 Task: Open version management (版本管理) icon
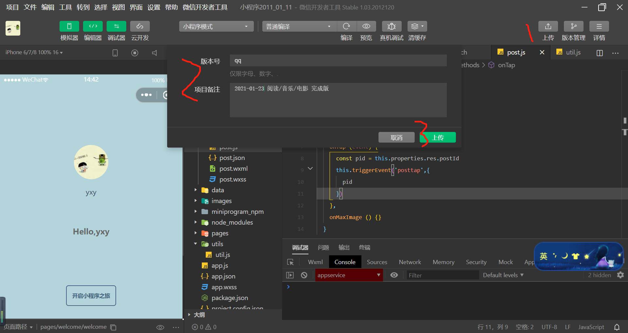point(574,26)
